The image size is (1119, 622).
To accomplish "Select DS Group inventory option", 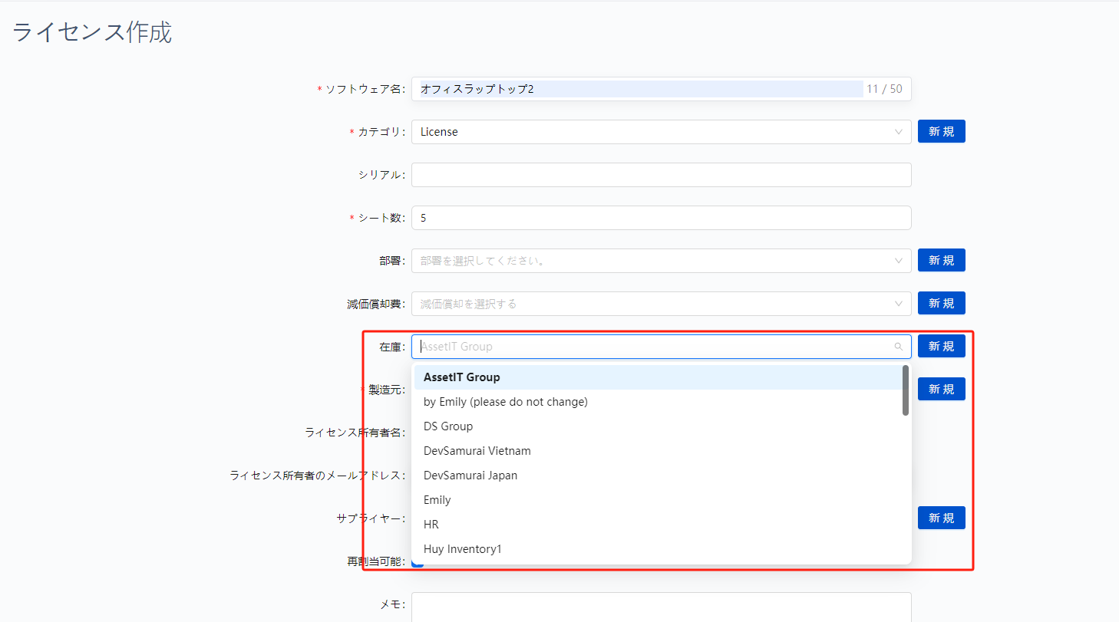I will click(x=448, y=426).
